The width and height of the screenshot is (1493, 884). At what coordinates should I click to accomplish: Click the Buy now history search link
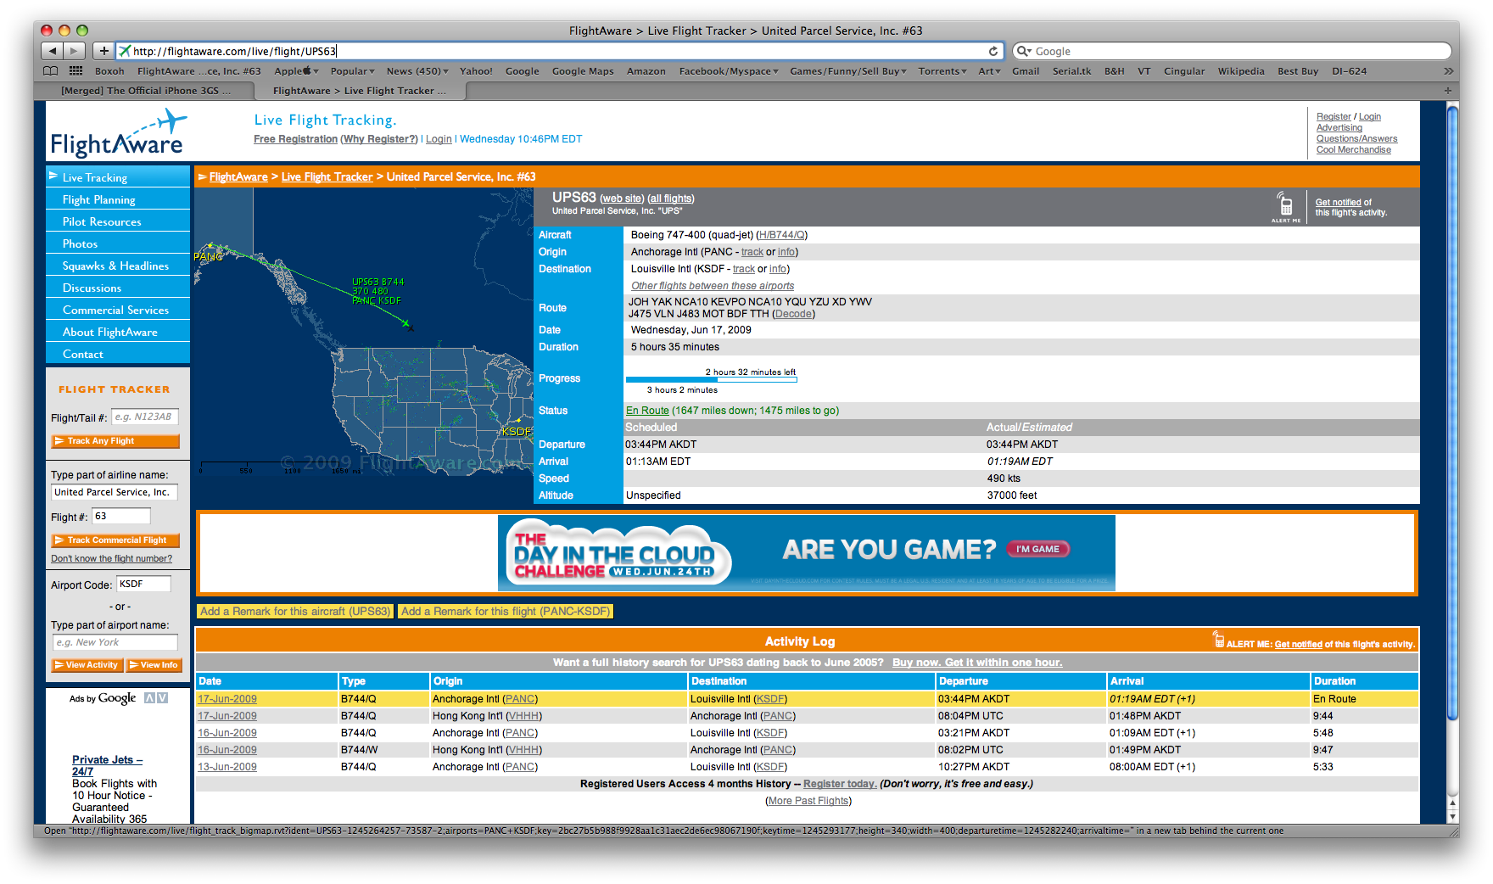tap(977, 663)
